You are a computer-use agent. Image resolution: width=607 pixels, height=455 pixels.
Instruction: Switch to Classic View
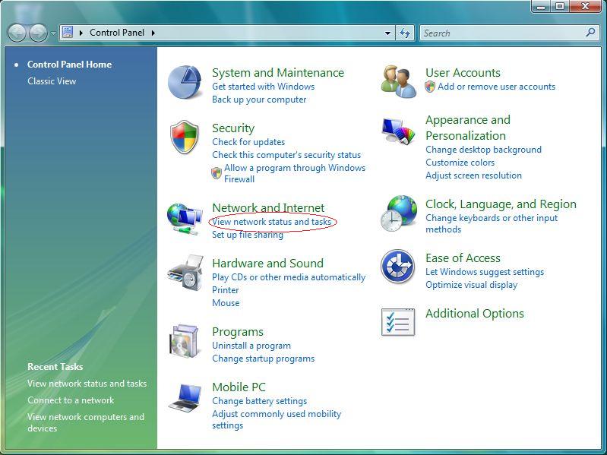52,81
